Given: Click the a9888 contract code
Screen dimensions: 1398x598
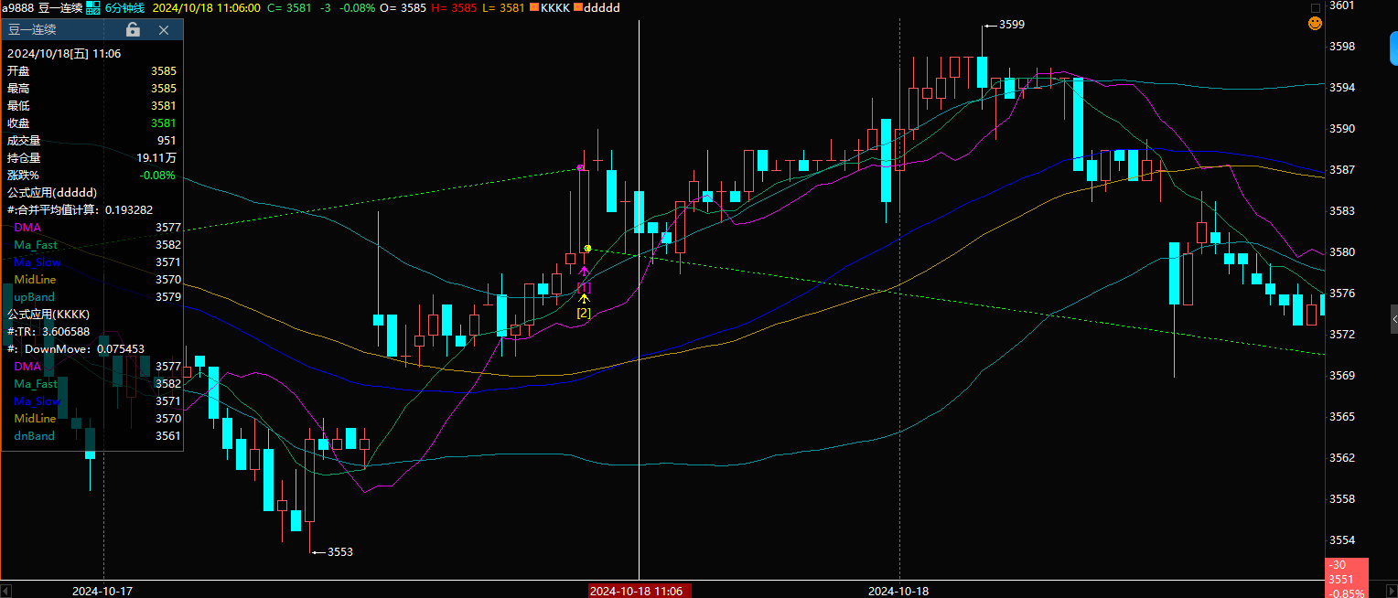Looking at the screenshot, I should (x=17, y=7).
